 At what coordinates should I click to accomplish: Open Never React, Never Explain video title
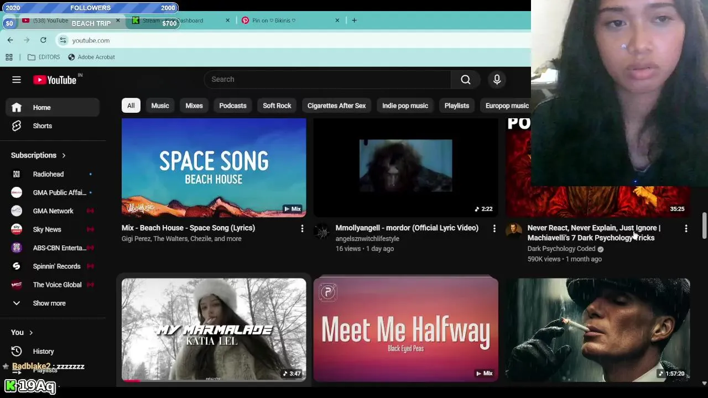[594, 233]
